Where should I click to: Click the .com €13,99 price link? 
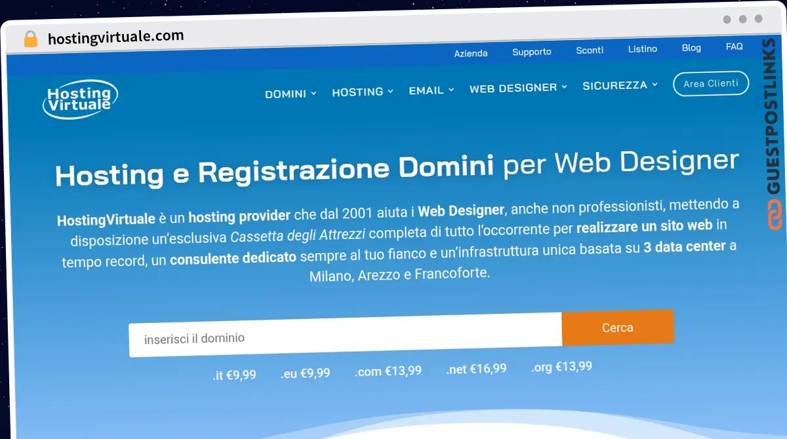coord(388,370)
